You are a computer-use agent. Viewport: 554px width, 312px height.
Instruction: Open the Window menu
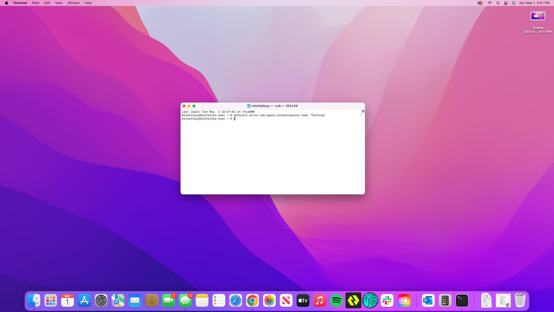pos(73,3)
